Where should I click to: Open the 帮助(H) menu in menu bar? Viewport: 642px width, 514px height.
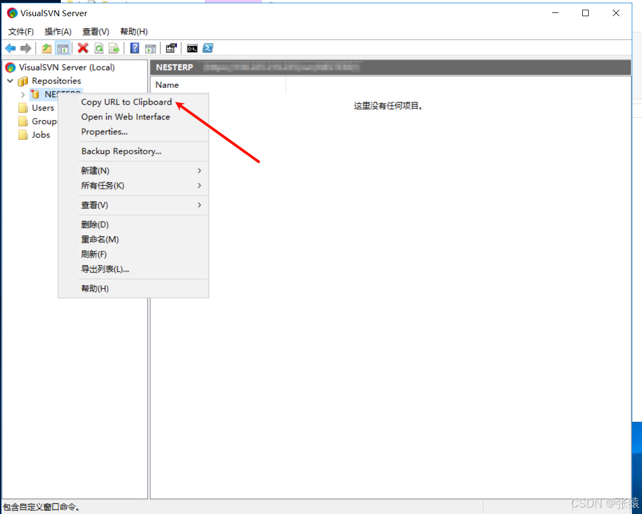click(134, 31)
